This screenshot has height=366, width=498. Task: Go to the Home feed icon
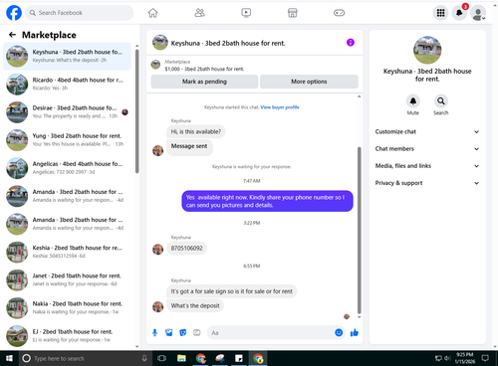click(x=152, y=13)
